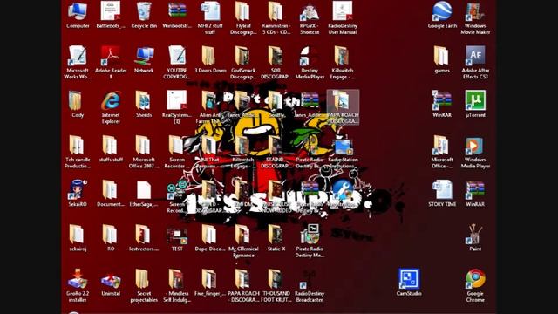
Task: Open the Cody folder
Action: tap(76, 100)
